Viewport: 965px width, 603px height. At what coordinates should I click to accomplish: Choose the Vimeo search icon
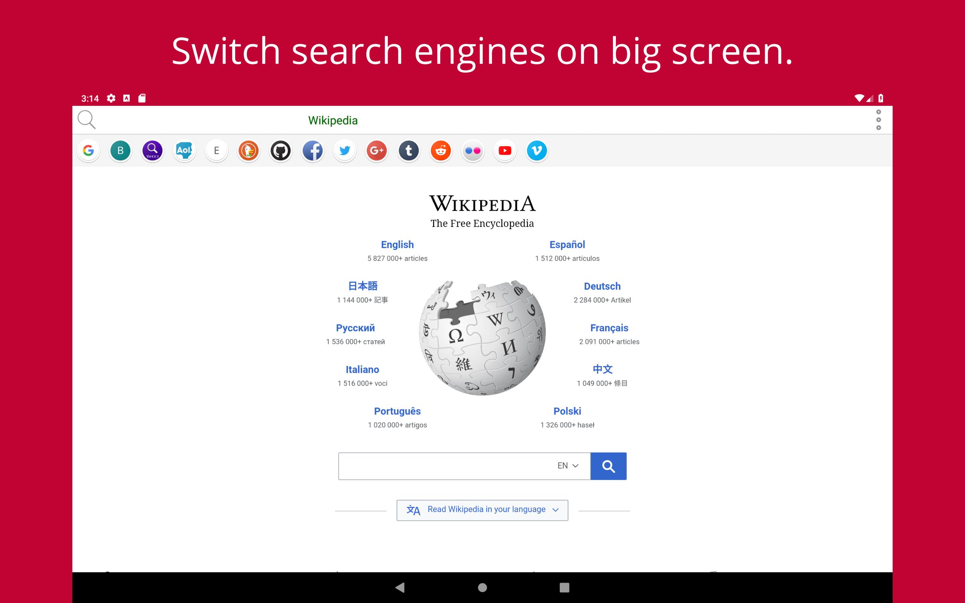(x=537, y=151)
